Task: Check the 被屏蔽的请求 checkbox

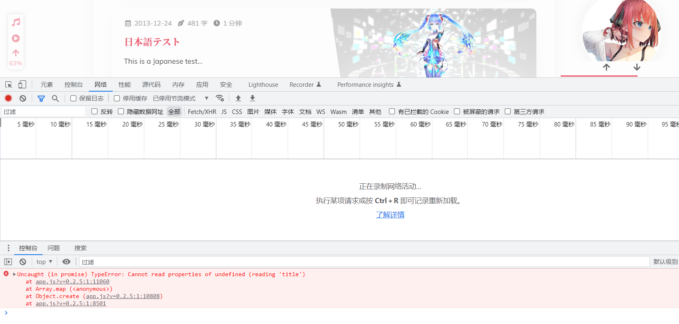Action: click(x=457, y=111)
